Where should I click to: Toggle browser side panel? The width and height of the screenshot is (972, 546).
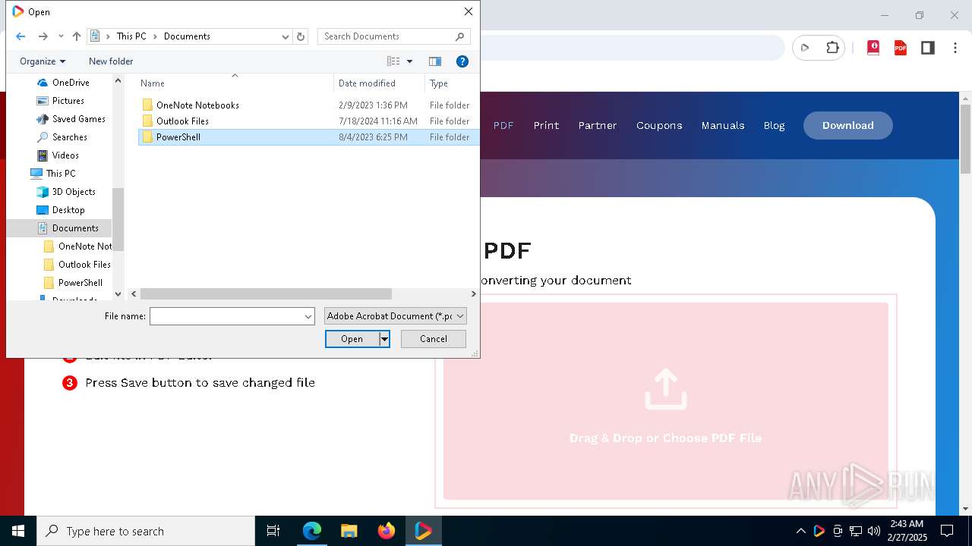pos(927,48)
